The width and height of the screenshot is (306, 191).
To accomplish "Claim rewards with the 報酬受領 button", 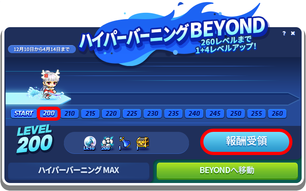I will tap(246, 141).
